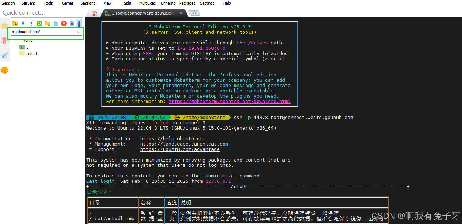Open the Sessions menu
The height and width of the screenshot is (224, 462).
[x=88, y=3]
